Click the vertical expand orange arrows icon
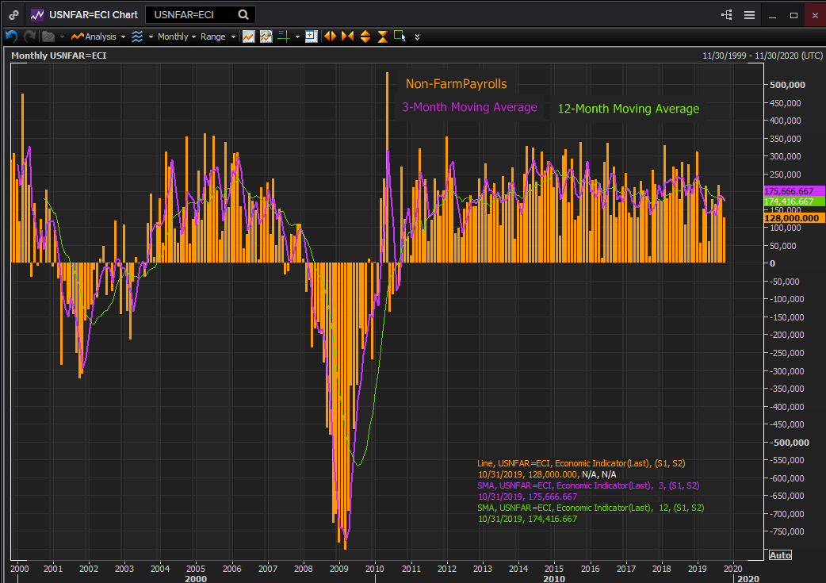This screenshot has width=826, height=583. point(365,36)
